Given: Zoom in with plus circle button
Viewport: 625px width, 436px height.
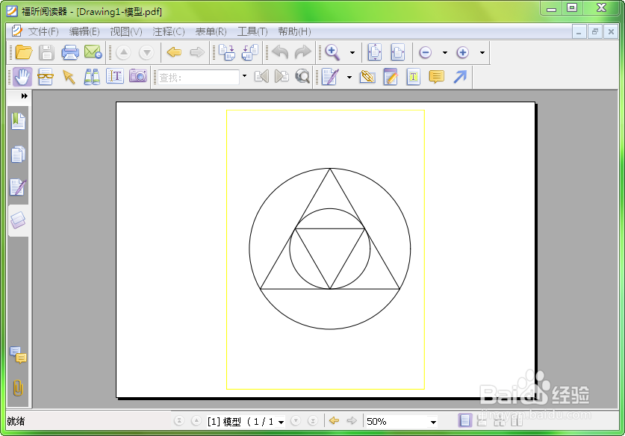Looking at the screenshot, I should 462,52.
